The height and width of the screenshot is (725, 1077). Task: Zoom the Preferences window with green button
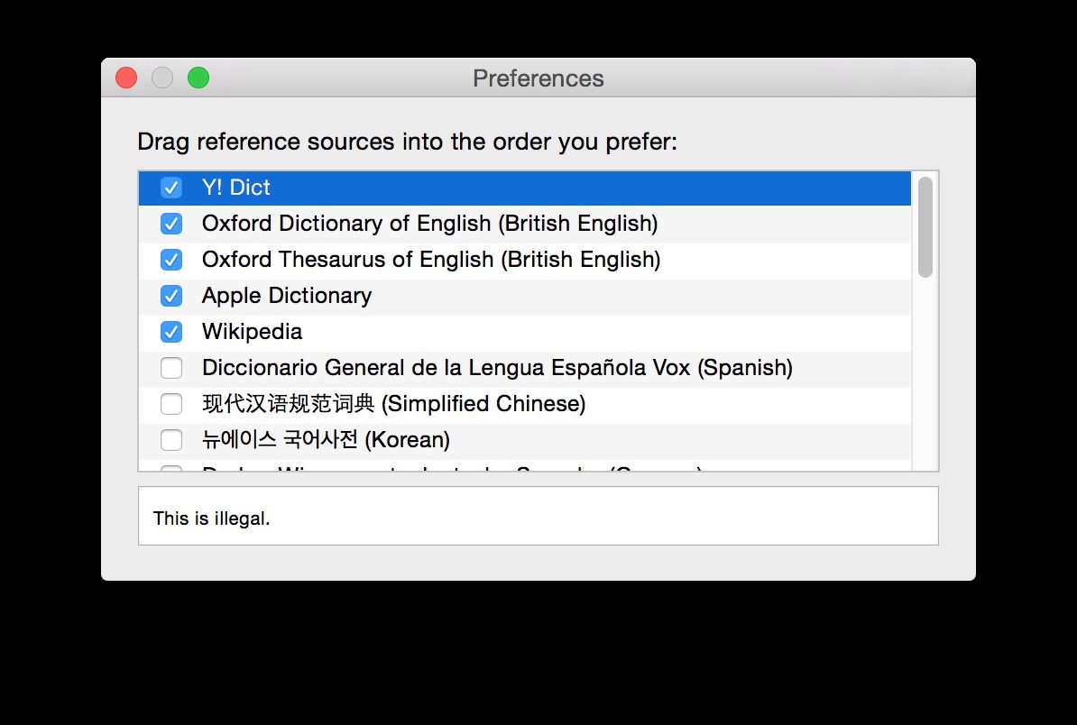[x=198, y=78]
